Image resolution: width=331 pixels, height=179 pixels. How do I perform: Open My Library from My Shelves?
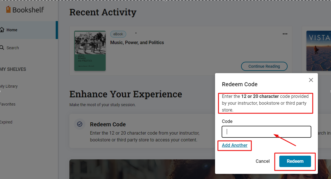pos(9,86)
